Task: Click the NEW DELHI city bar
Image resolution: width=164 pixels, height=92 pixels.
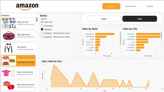Action: 142,39
